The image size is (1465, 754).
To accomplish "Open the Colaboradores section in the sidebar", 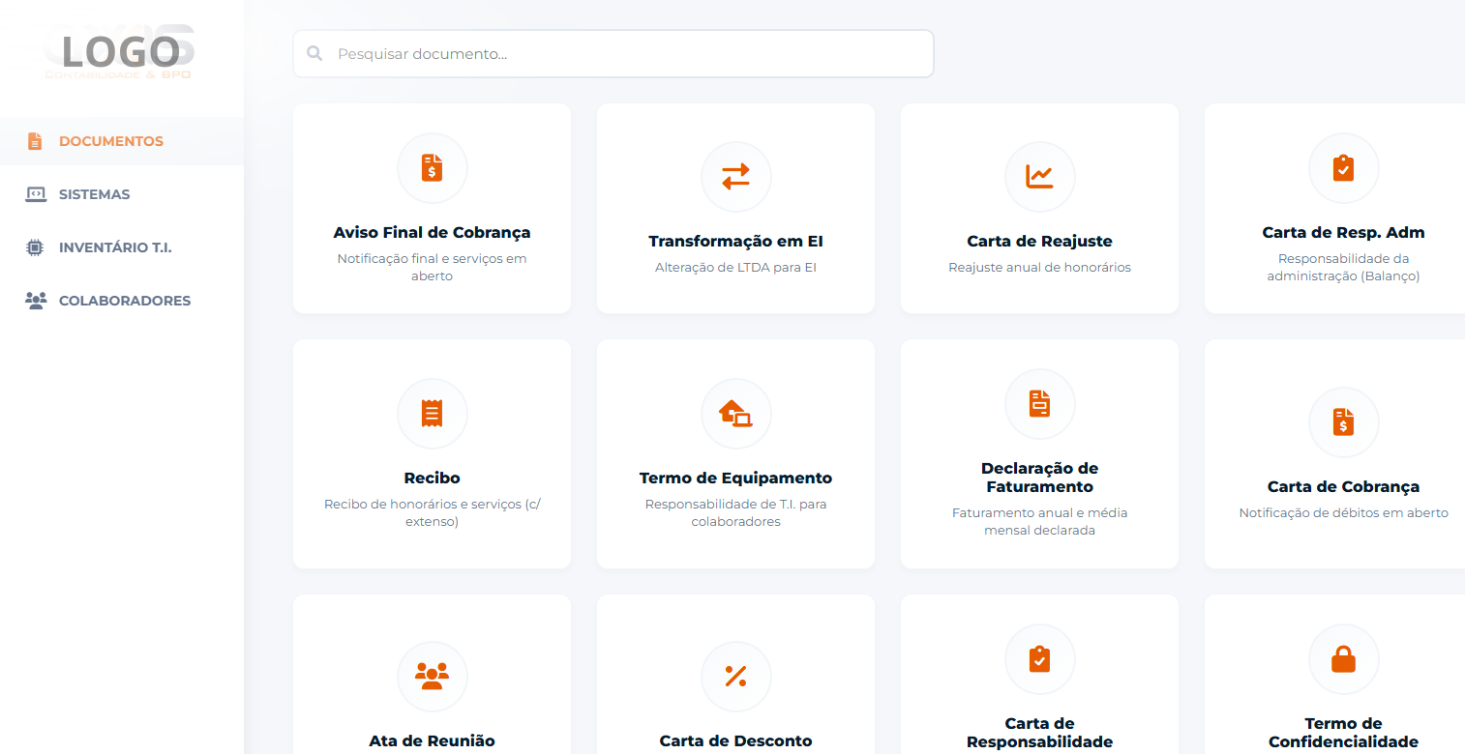I will pos(126,301).
